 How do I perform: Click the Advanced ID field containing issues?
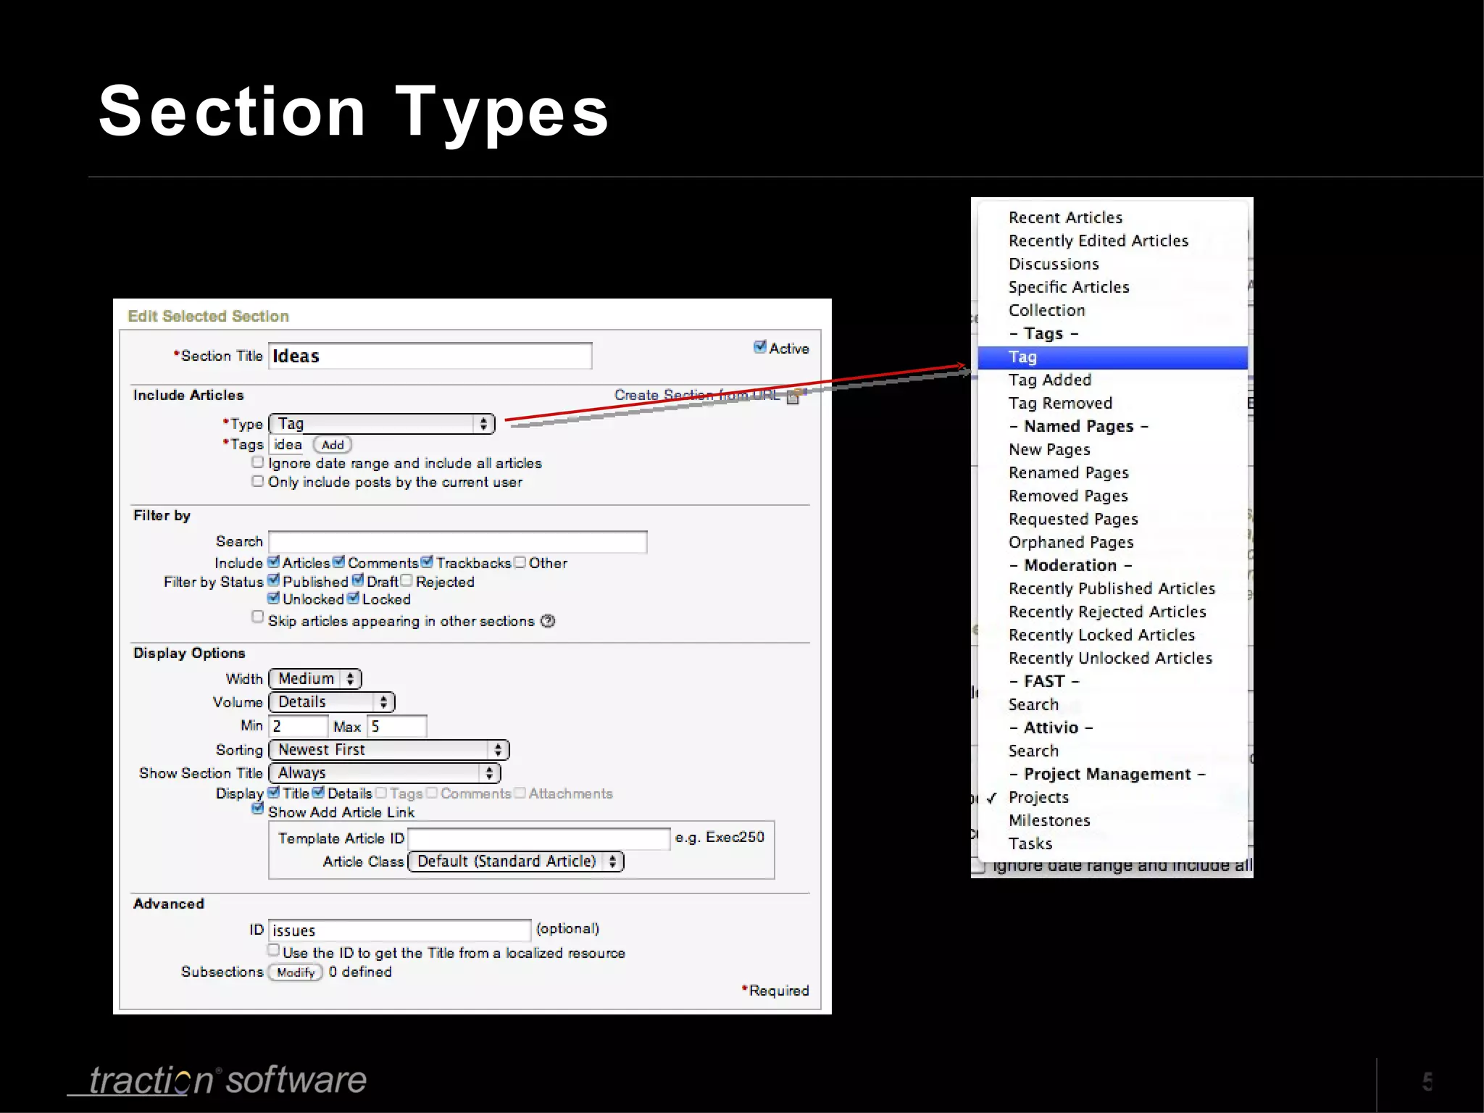point(400,930)
